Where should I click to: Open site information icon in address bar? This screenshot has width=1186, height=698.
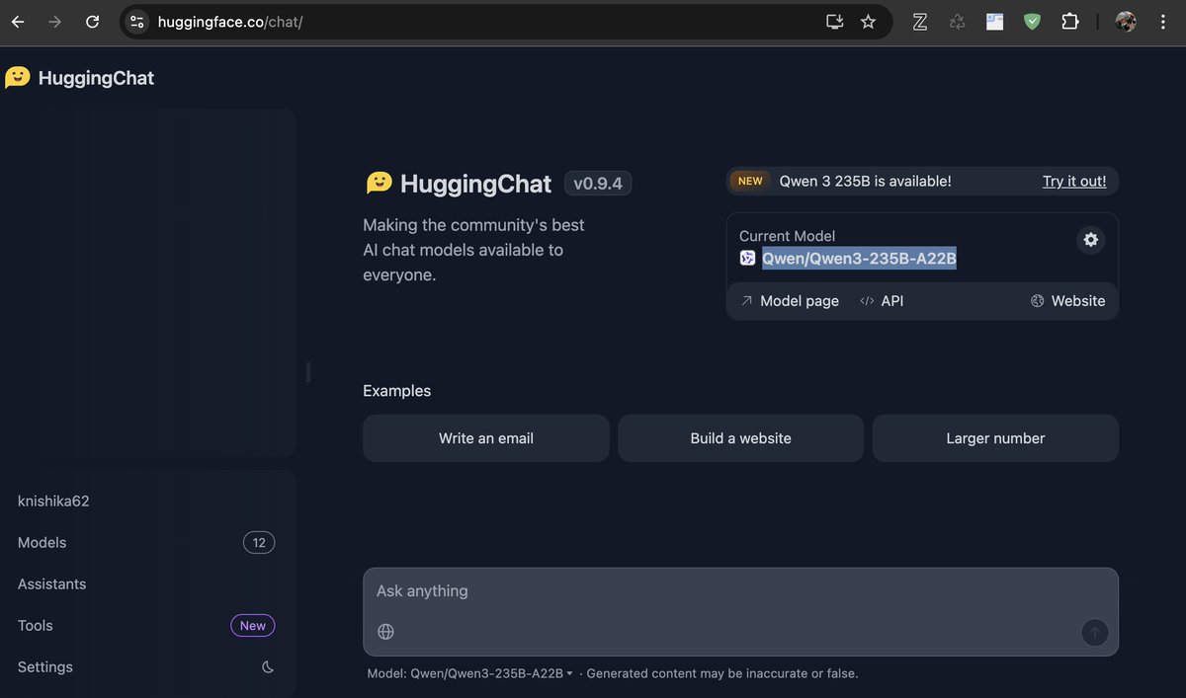coord(137,22)
